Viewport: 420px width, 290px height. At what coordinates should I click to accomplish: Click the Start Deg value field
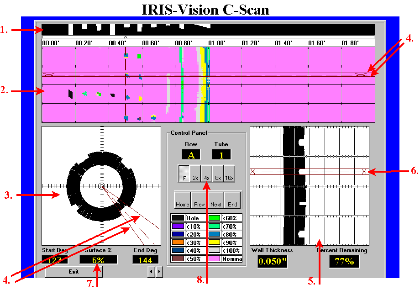click(55, 260)
